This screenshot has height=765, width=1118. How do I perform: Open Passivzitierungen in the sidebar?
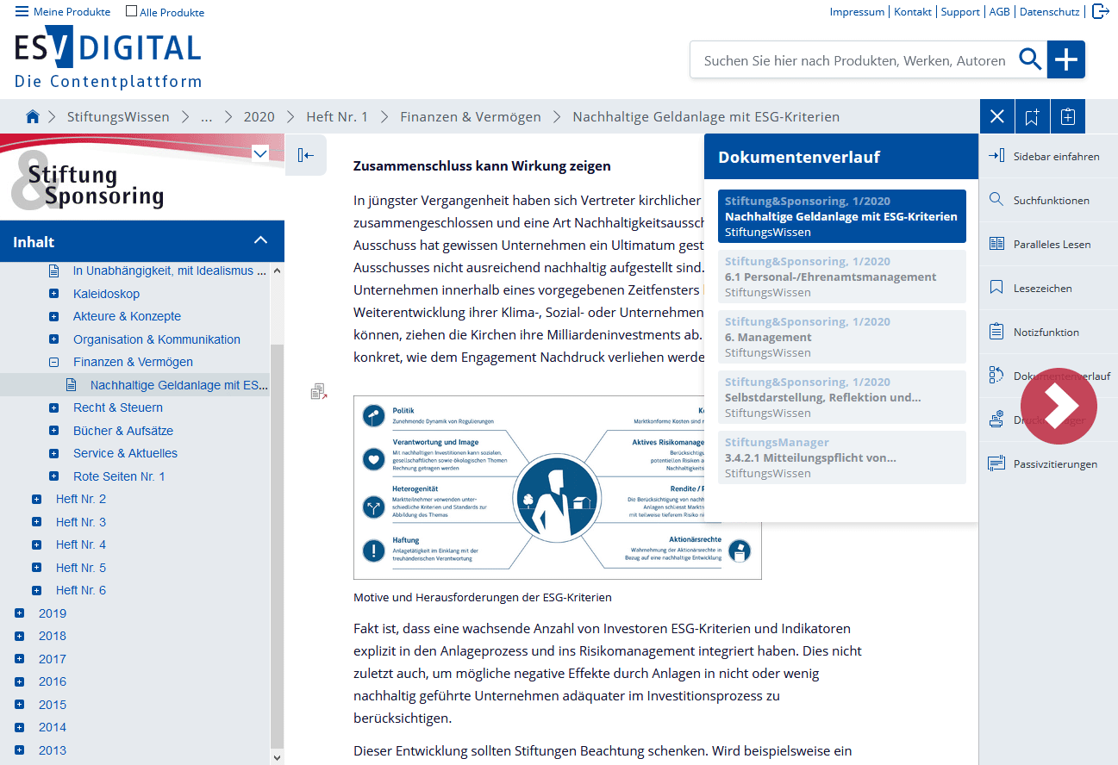pyautogui.click(x=1048, y=463)
